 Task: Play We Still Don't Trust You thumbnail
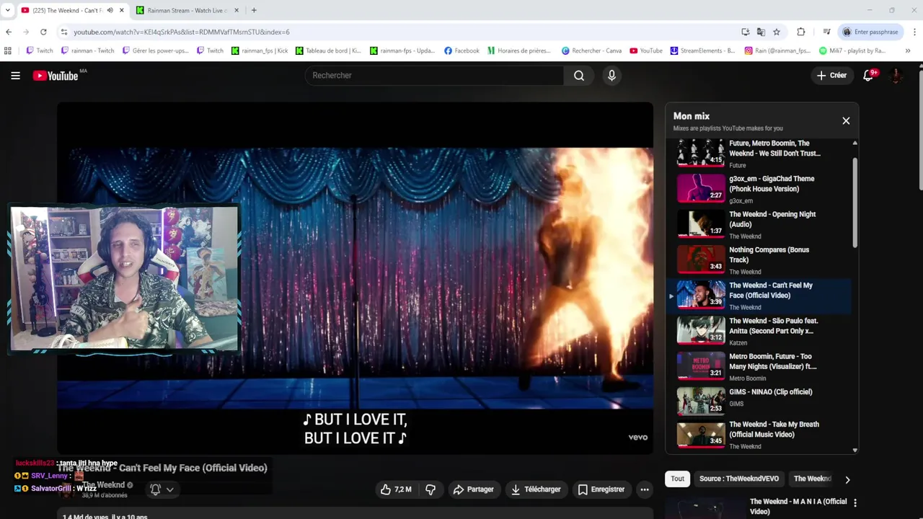701,153
